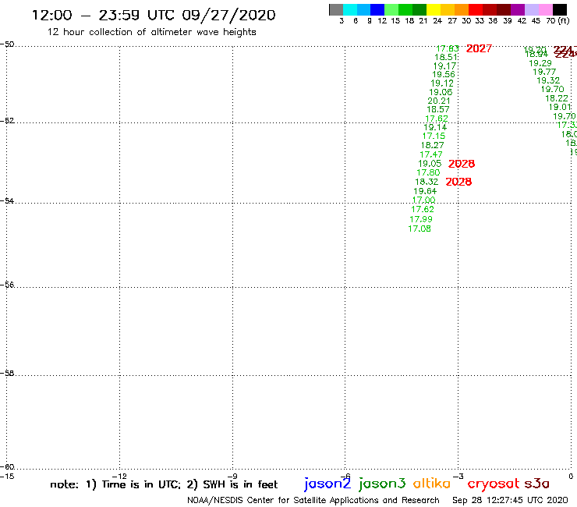Image resolution: width=577 pixels, height=507 pixels.
Task: Click the 19.06 reading
Action: point(441,92)
